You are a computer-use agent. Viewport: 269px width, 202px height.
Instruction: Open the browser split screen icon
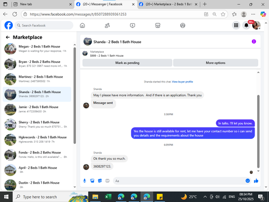coord(206,14)
